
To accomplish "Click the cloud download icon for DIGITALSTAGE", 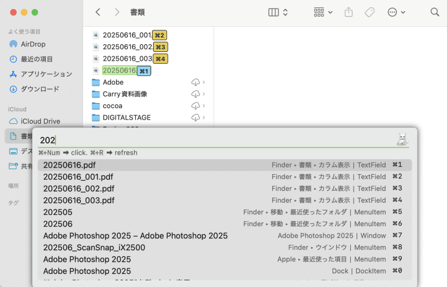I will tap(195, 117).
